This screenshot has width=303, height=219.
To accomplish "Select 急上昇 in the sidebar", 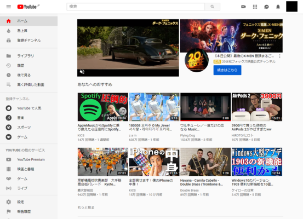I will [28, 31].
